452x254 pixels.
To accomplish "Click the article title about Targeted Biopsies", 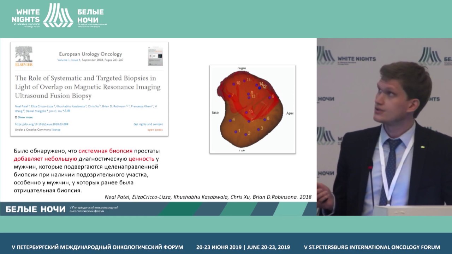I will pyautogui.click(x=88, y=86).
